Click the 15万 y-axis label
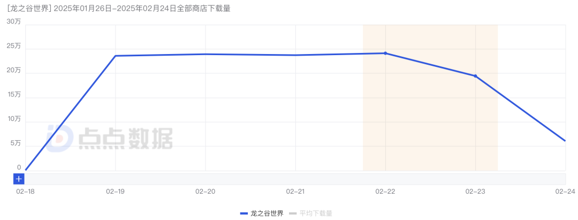578x220 pixels. [14, 95]
